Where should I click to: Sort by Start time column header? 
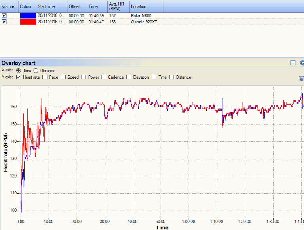click(x=51, y=6)
